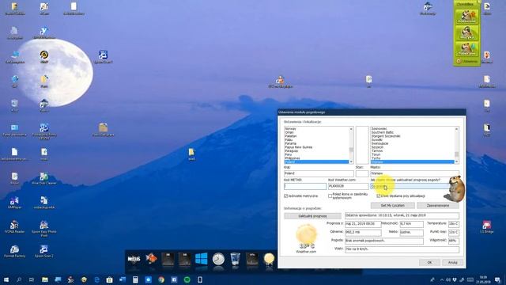506x285 pixels.
Task: Click Anuluj to cancel the dialog
Action: (x=453, y=262)
